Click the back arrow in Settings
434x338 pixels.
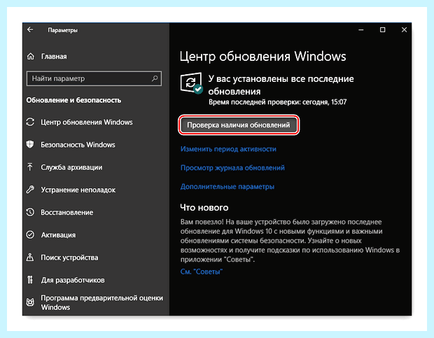pos(30,29)
